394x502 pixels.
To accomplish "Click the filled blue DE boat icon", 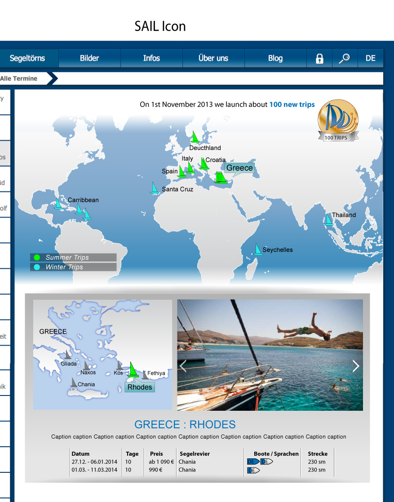I will click(253, 462).
